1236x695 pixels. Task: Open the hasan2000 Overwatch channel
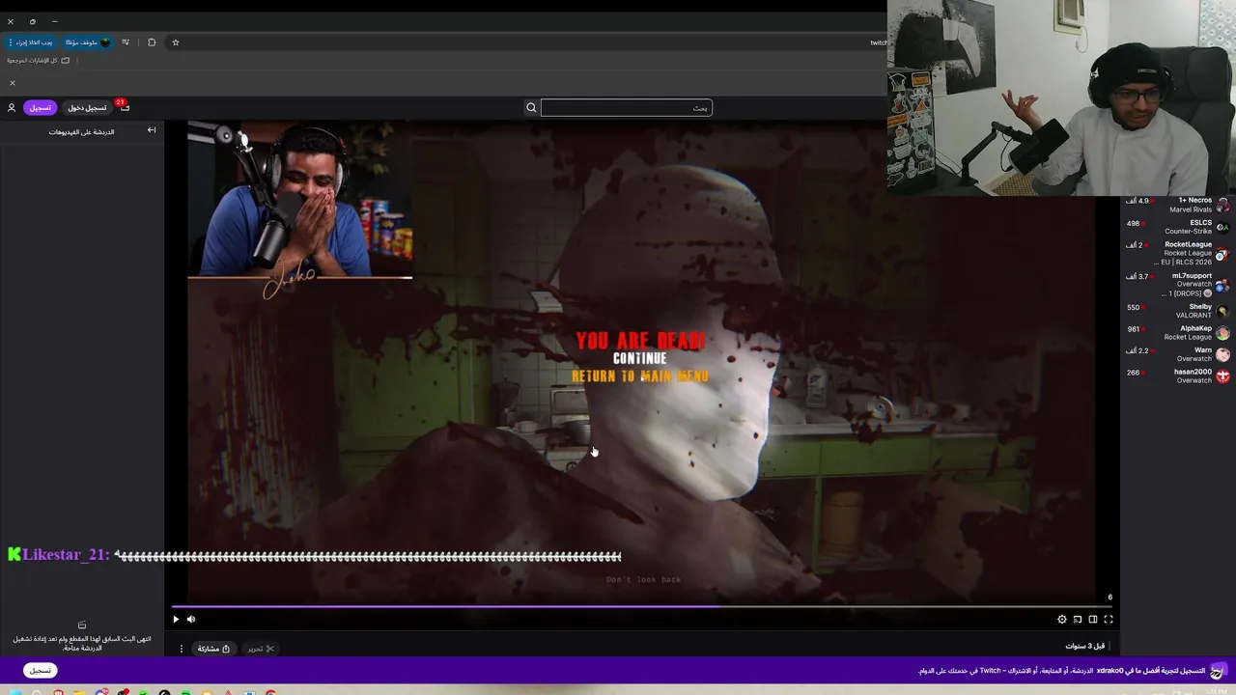click(x=1176, y=375)
